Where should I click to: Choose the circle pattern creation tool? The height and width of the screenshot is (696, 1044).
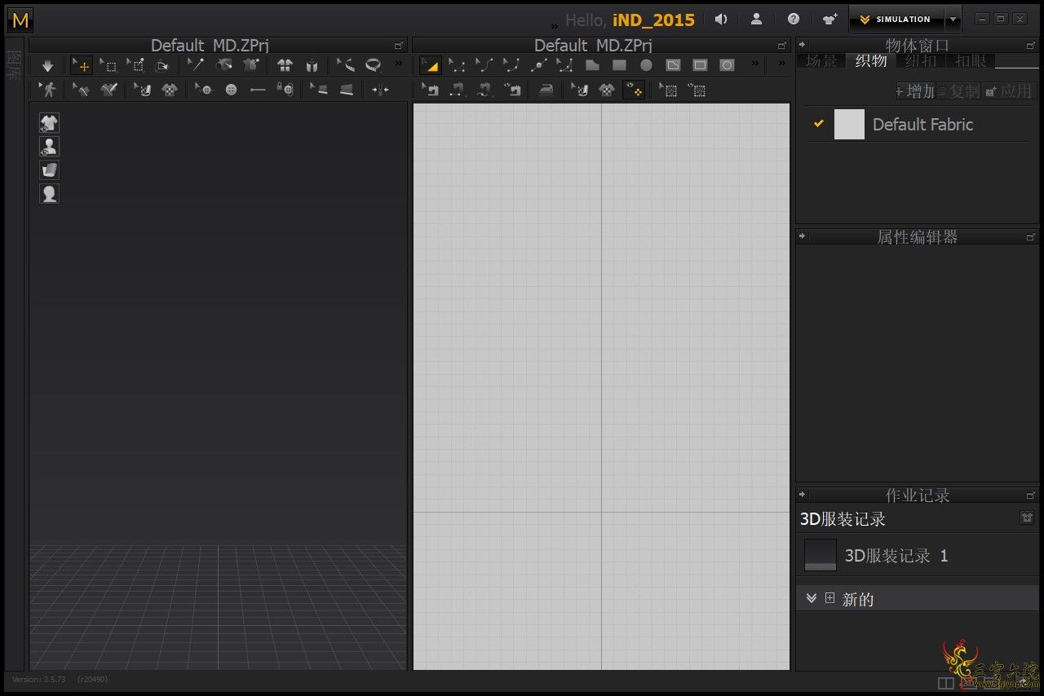(x=646, y=65)
